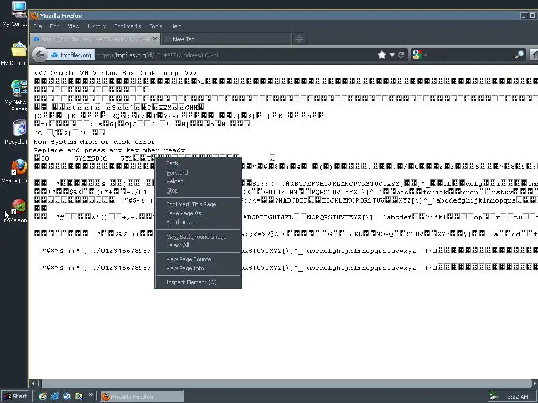Open the Help menu
The width and height of the screenshot is (538, 403).
pyautogui.click(x=175, y=26)
